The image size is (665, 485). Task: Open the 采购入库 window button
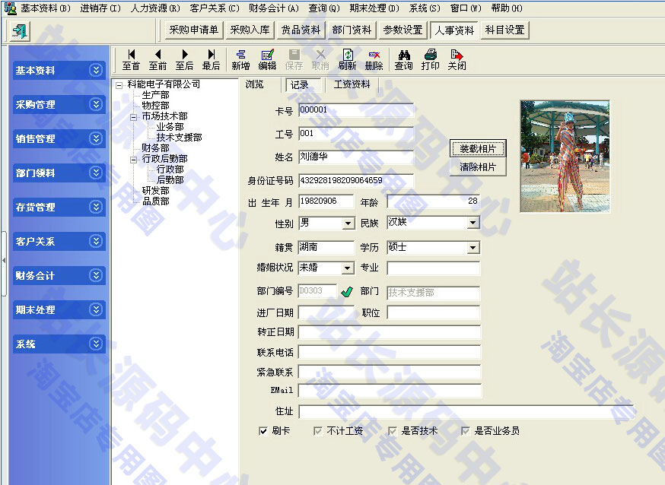[x=250, y=30]
